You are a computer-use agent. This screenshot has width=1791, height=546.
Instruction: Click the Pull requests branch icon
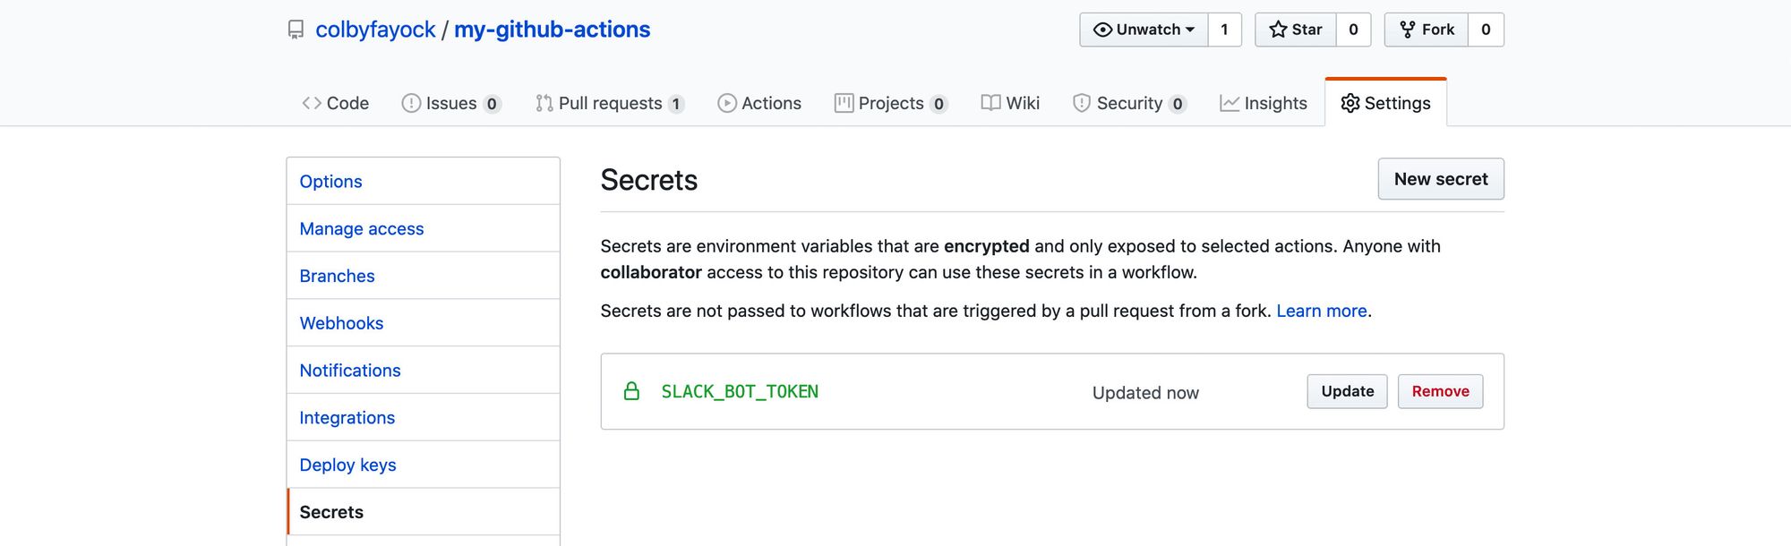[544, 103]
